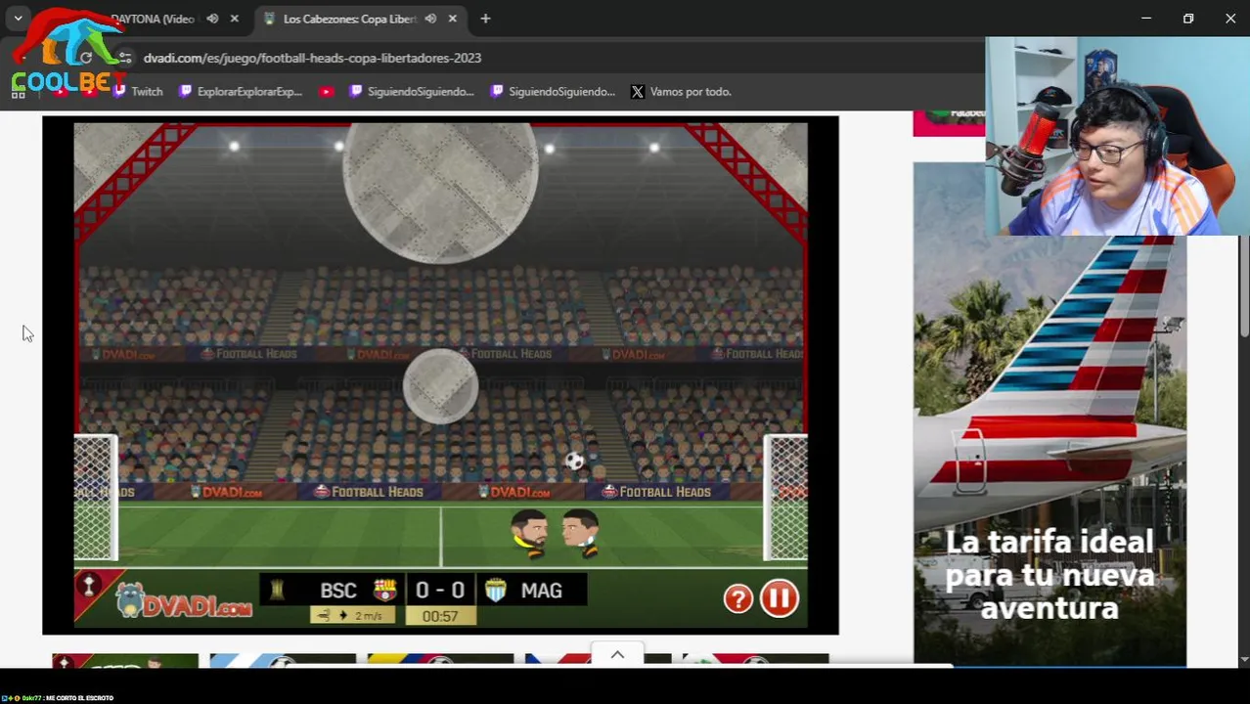Click the BSC team crest in scoreboard
Image resolution: width=1250 pixels, height=704 pixels.
tap(385, 590)
